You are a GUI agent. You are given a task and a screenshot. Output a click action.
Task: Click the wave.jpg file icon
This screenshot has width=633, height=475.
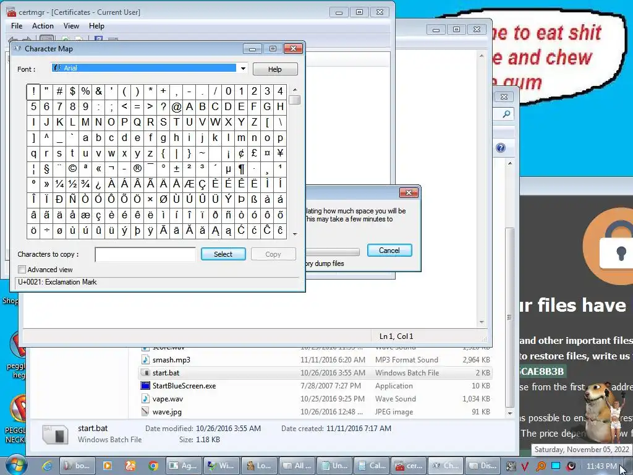145,411
